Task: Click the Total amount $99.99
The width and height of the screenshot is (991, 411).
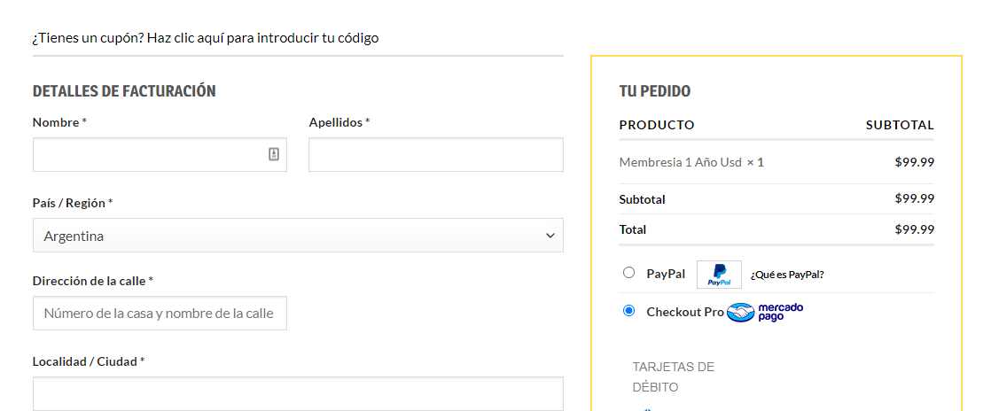Action: (x=914, y=229)
